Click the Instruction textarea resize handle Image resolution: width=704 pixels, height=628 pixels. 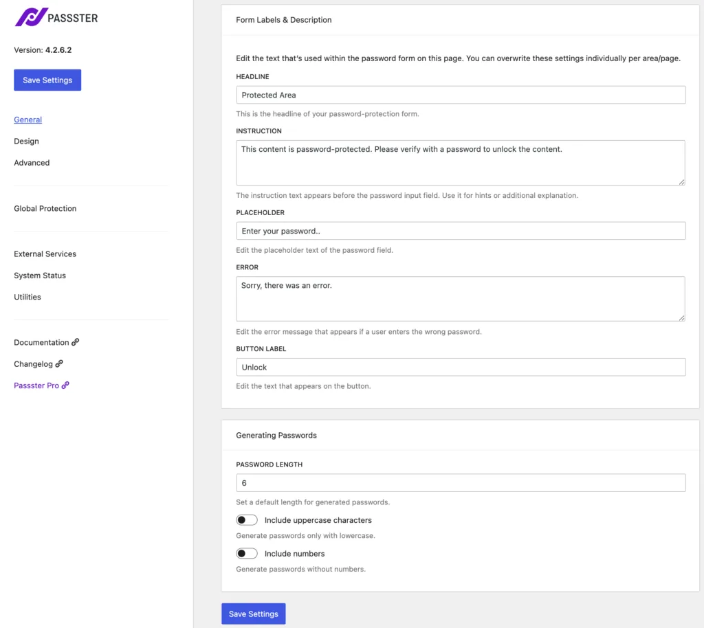[x=681, y=181]
